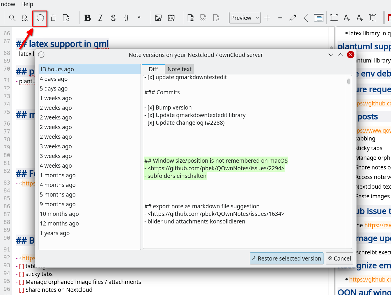Insert table via the grid icon
The width and height of the screenshot is (391, 295).
click(x=171, y=18)
